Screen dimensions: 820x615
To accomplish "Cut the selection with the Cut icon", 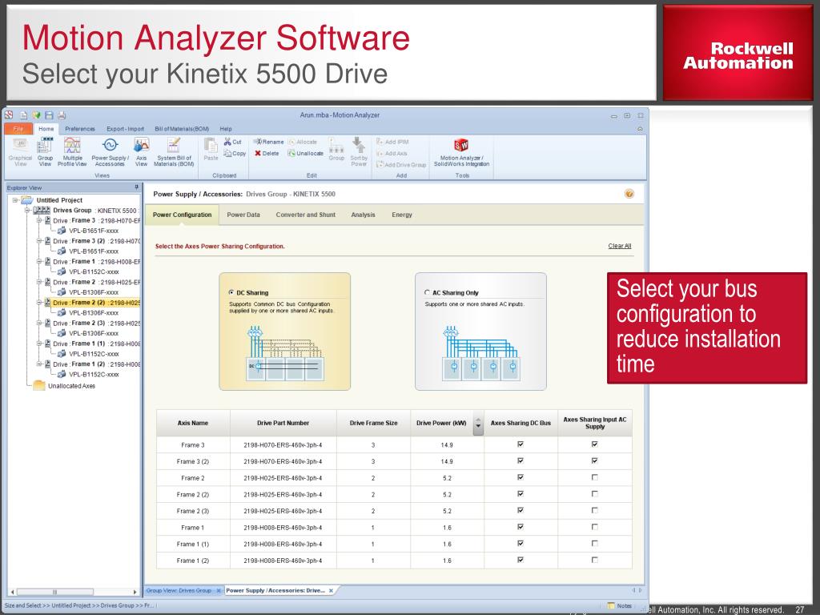I will [233, 142].
